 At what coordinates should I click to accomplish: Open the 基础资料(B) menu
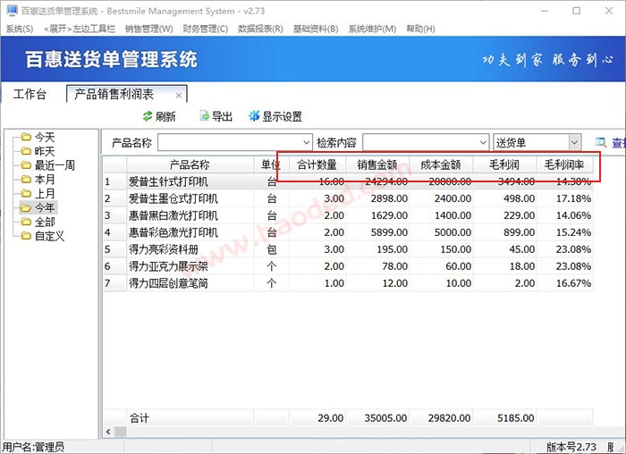pyautogui.click(x=316, y=29)
